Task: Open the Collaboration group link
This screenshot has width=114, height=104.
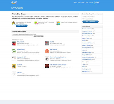Action: 20,42
